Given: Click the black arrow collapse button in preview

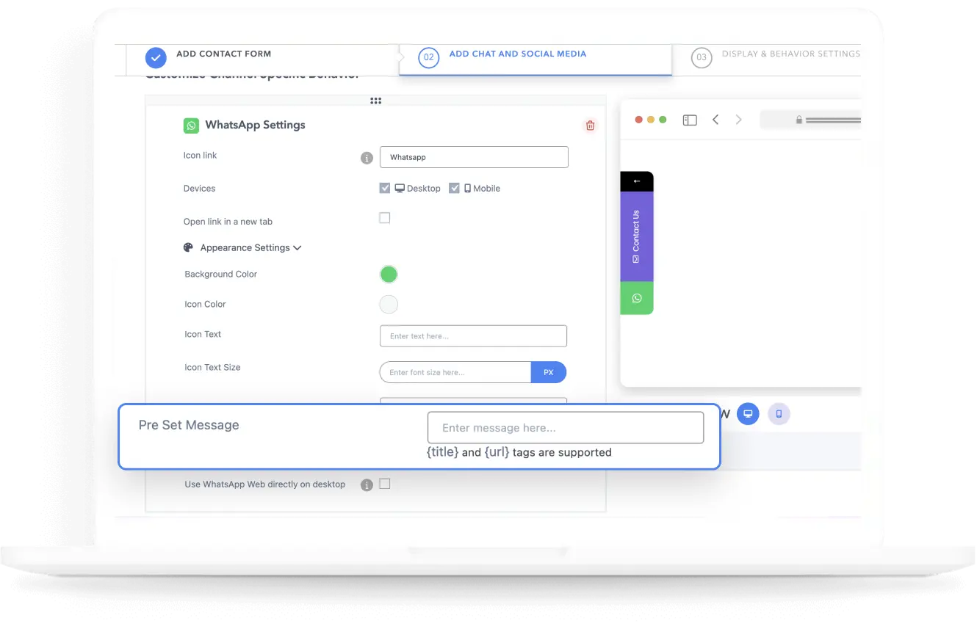Looking at the screenshot, I should (637, 181).
